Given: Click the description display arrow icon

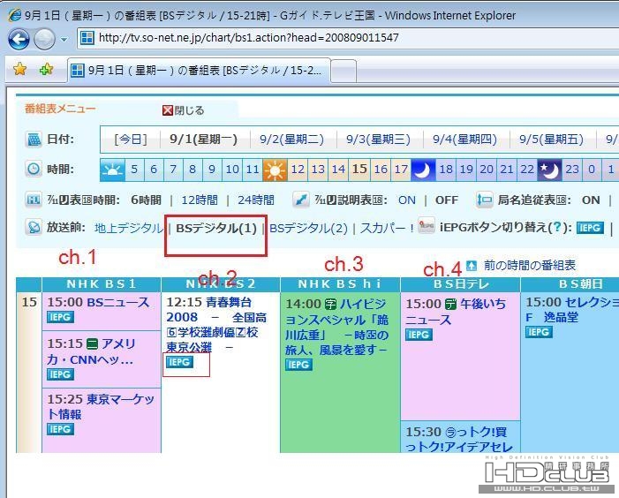Looking at the screenshot, I should click(301, 200).
